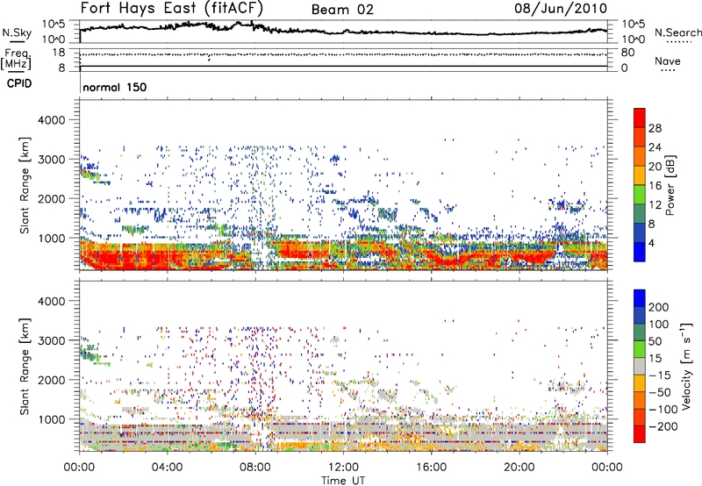
Task: Click power colorbar value '4'
Action: 651,244
